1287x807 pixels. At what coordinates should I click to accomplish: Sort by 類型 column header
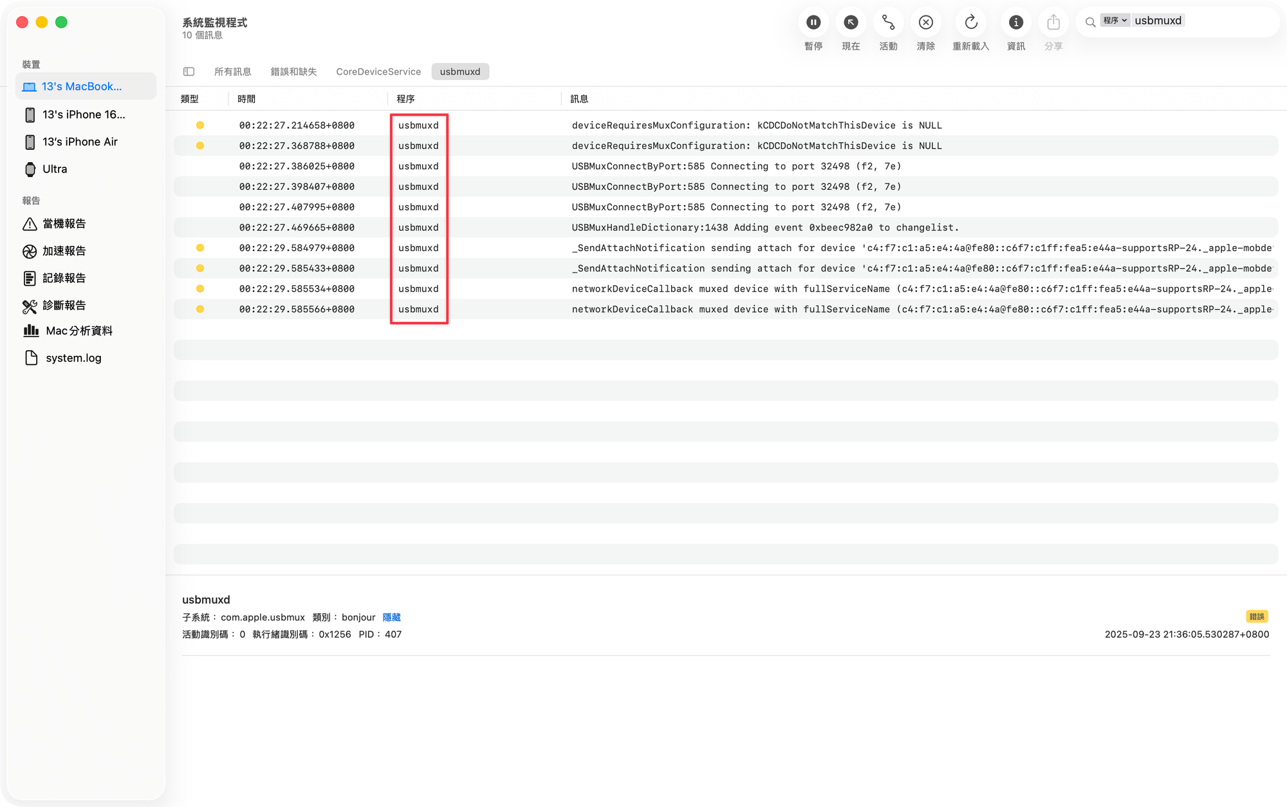190,98
